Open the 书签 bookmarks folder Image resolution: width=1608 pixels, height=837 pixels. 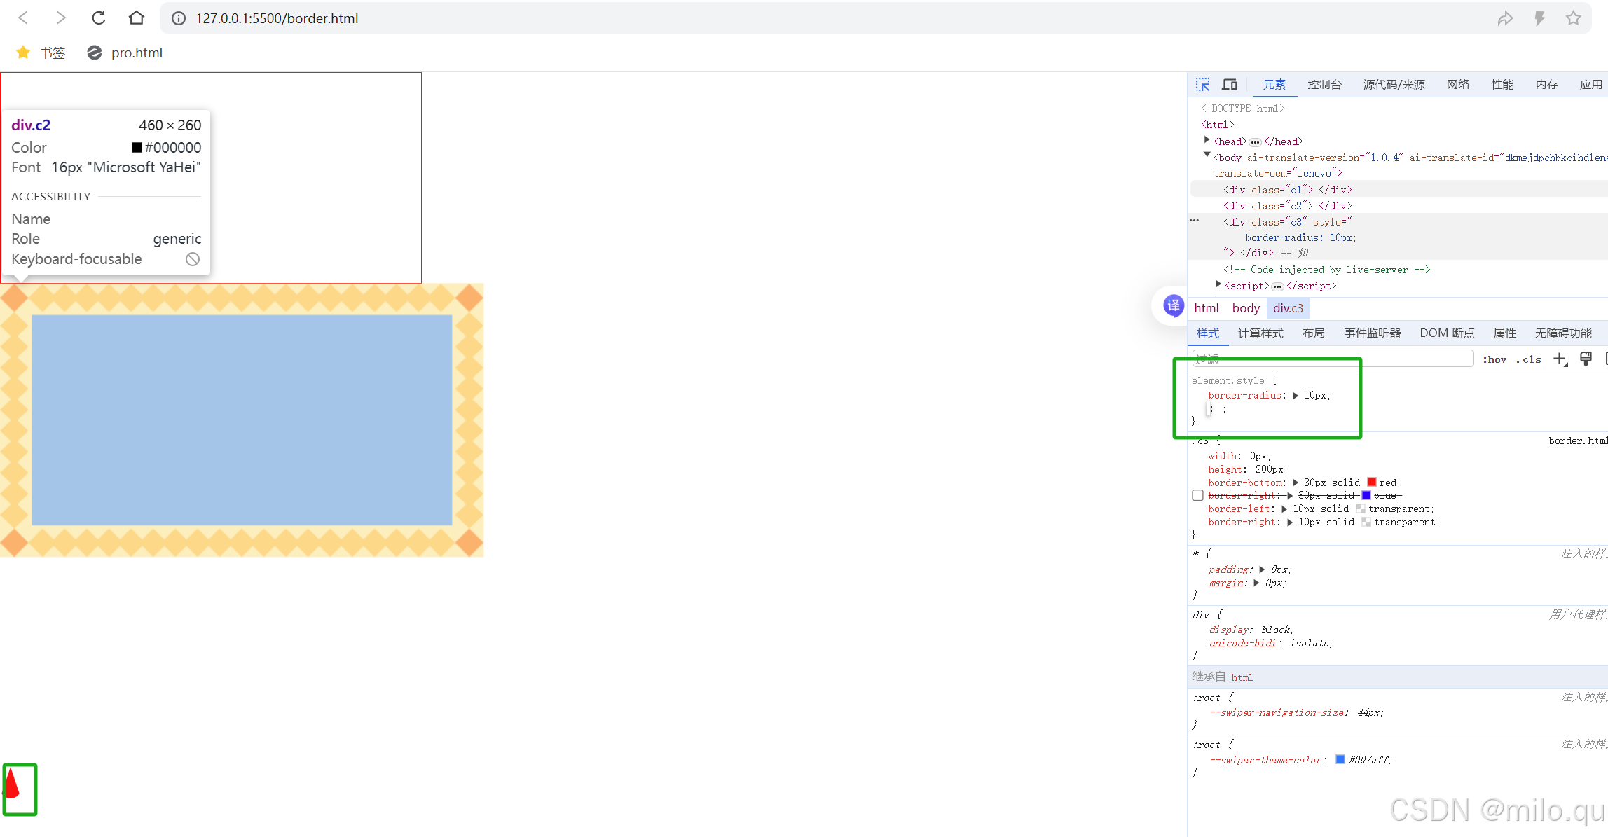pos(41,53)
